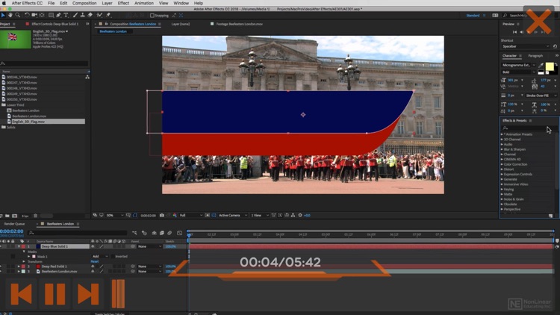Select the Puppet Pin tool
Screen dimensions: 560x315
[108, 15]
